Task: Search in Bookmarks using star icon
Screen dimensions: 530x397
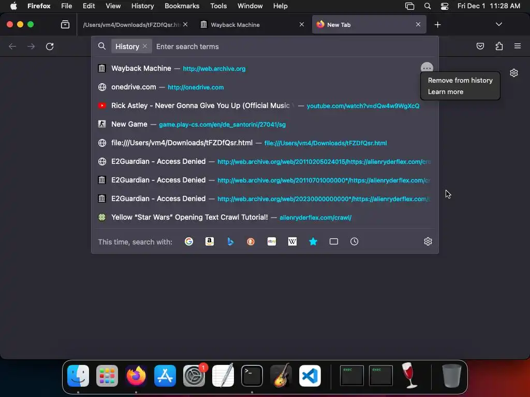Action: [313, 241]
